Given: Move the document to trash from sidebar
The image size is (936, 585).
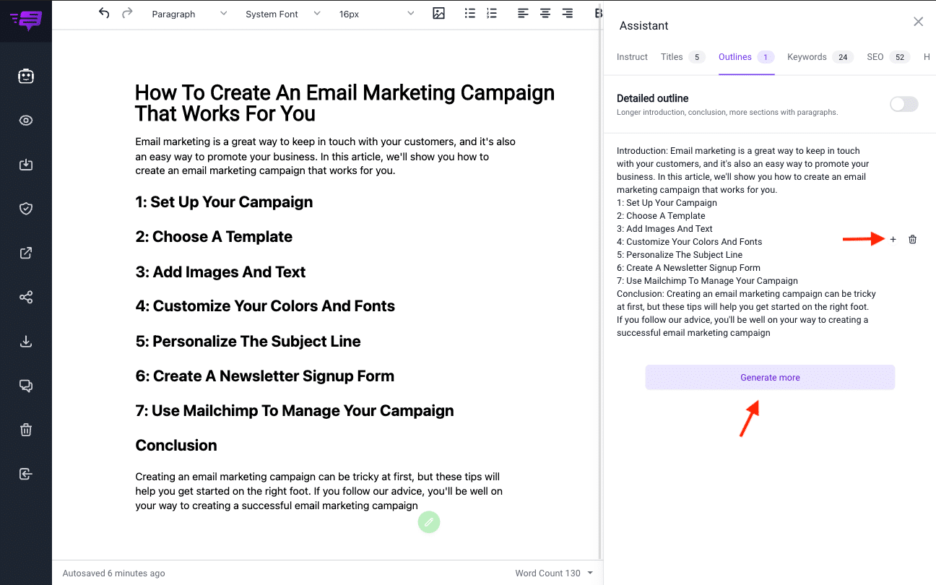Looking at the screenshot, I should (26, 430).
